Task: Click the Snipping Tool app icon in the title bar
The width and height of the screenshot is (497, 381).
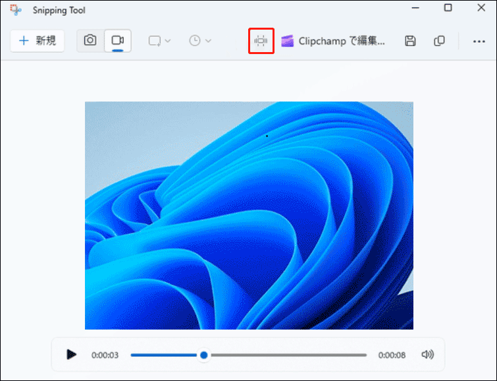Action: coord(15,10)
